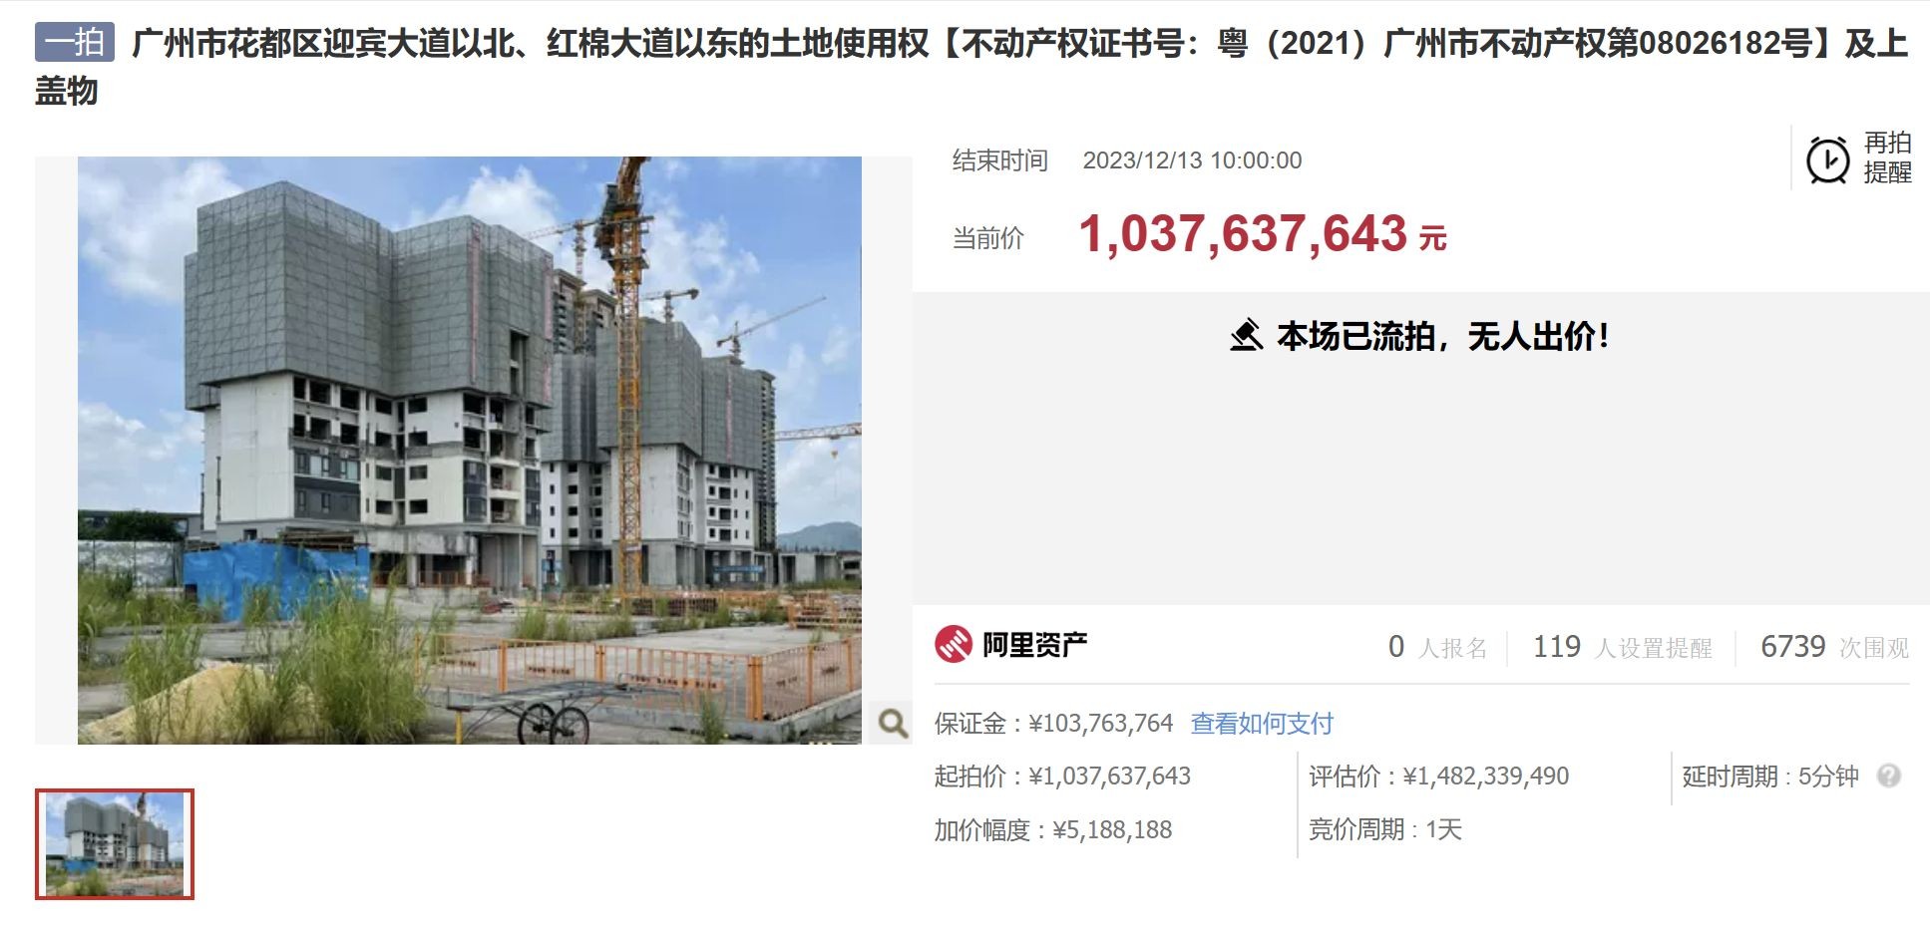The image size is (1930, 936).
Task: Click the magnifier zoom icon on photo
Action: tap(892, 723)
